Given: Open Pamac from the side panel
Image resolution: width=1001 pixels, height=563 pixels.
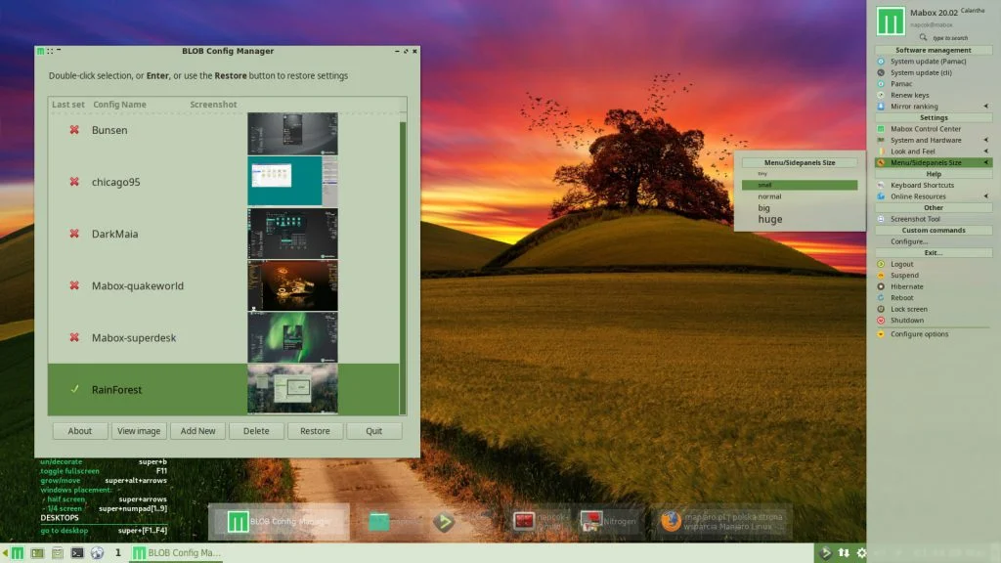Looking at the screenshot, I should tap(900, 84).
